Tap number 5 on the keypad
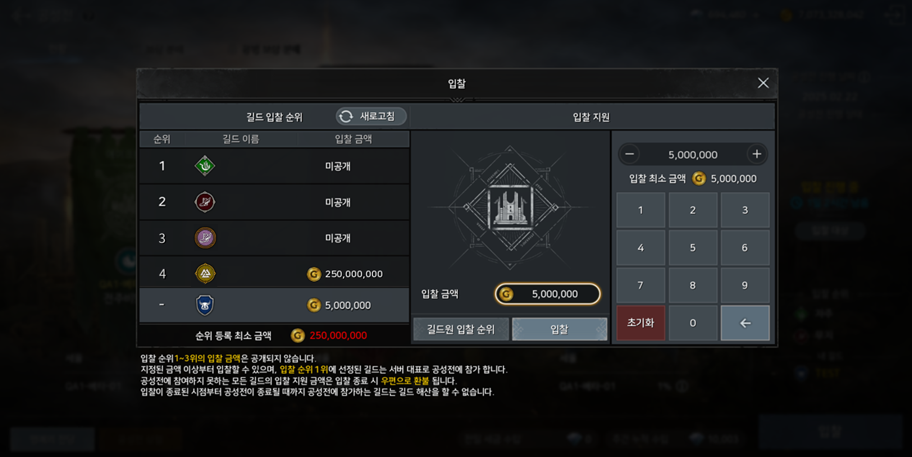The image size is (912, 457). 693,248
